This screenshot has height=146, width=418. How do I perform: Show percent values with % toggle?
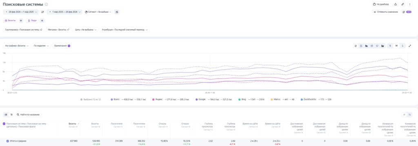click(x=410, y=114)
